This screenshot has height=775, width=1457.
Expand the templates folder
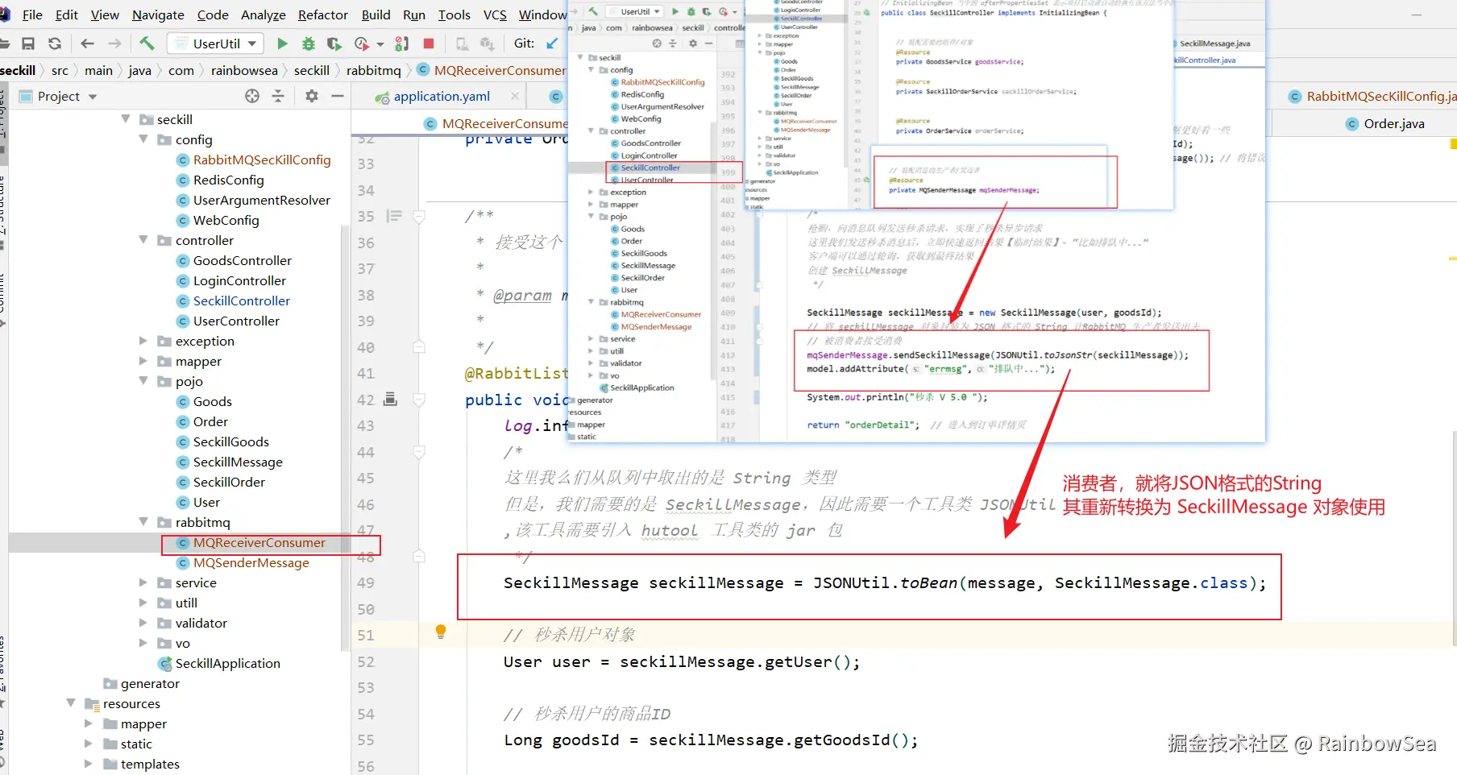pyautogui.click(x=89, y=764)
